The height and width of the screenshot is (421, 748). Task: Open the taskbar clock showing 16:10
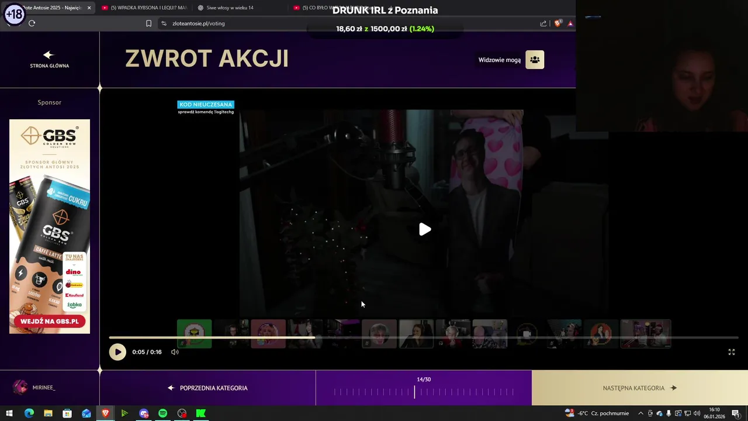(x=714, y=413)
